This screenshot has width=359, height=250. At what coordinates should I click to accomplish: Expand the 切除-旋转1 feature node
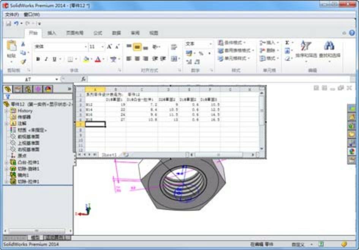(x=7, y=169)
